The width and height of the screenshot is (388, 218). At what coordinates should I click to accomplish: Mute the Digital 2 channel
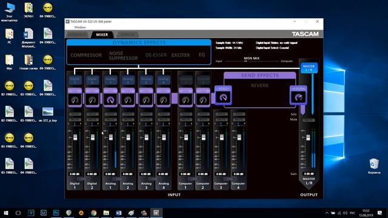click(92, 119)
